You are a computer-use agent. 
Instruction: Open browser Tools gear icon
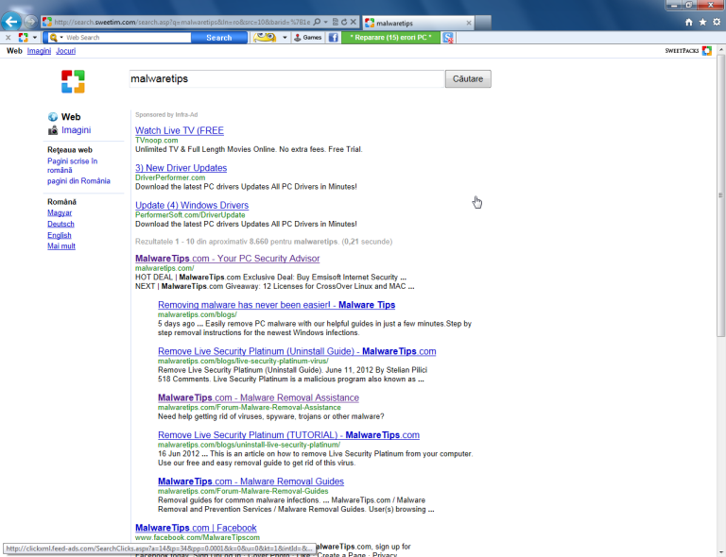[717, 23]
